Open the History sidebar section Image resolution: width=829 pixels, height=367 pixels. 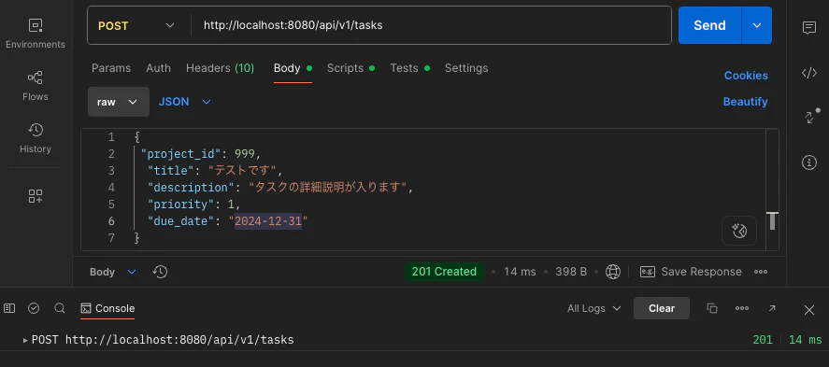tap(36, 138)
